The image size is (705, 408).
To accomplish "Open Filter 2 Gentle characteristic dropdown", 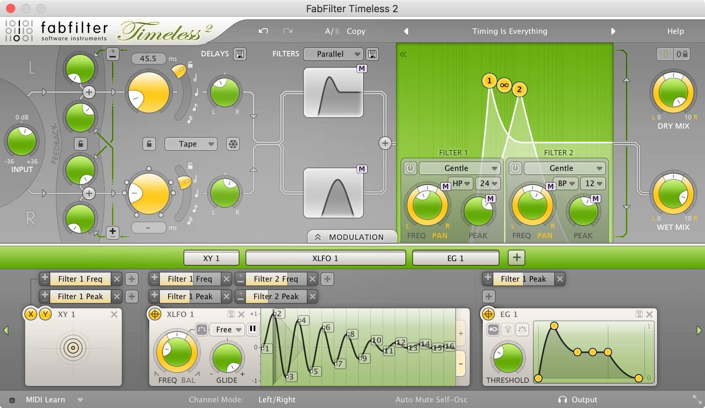I will pos(563,168).
